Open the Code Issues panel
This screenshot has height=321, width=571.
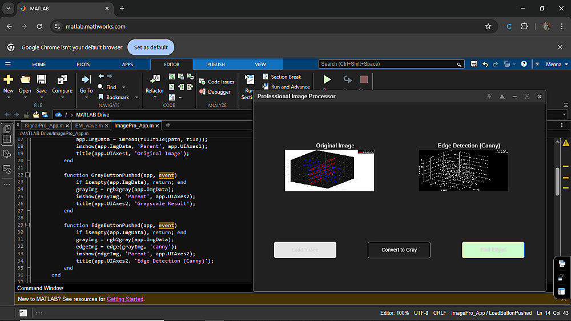220,82
